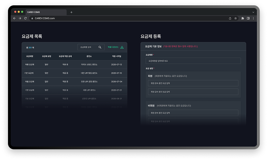Select the CAREV CSMS browser tab

coord(46,12)
